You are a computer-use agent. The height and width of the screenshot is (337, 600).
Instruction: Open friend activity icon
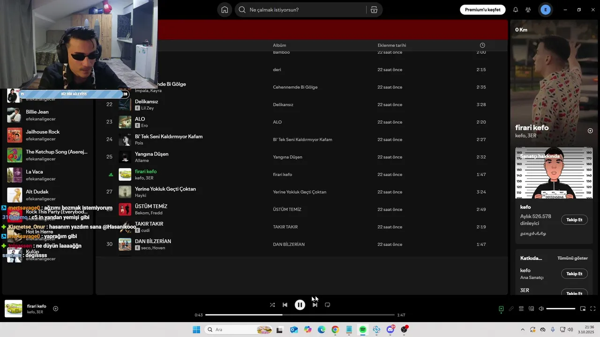(528, 10)
